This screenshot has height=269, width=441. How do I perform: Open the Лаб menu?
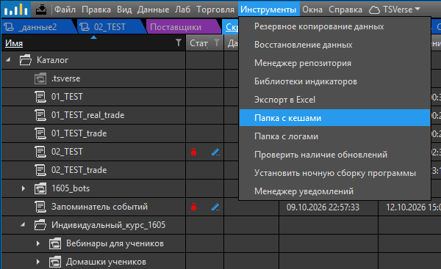pos(183,10)
